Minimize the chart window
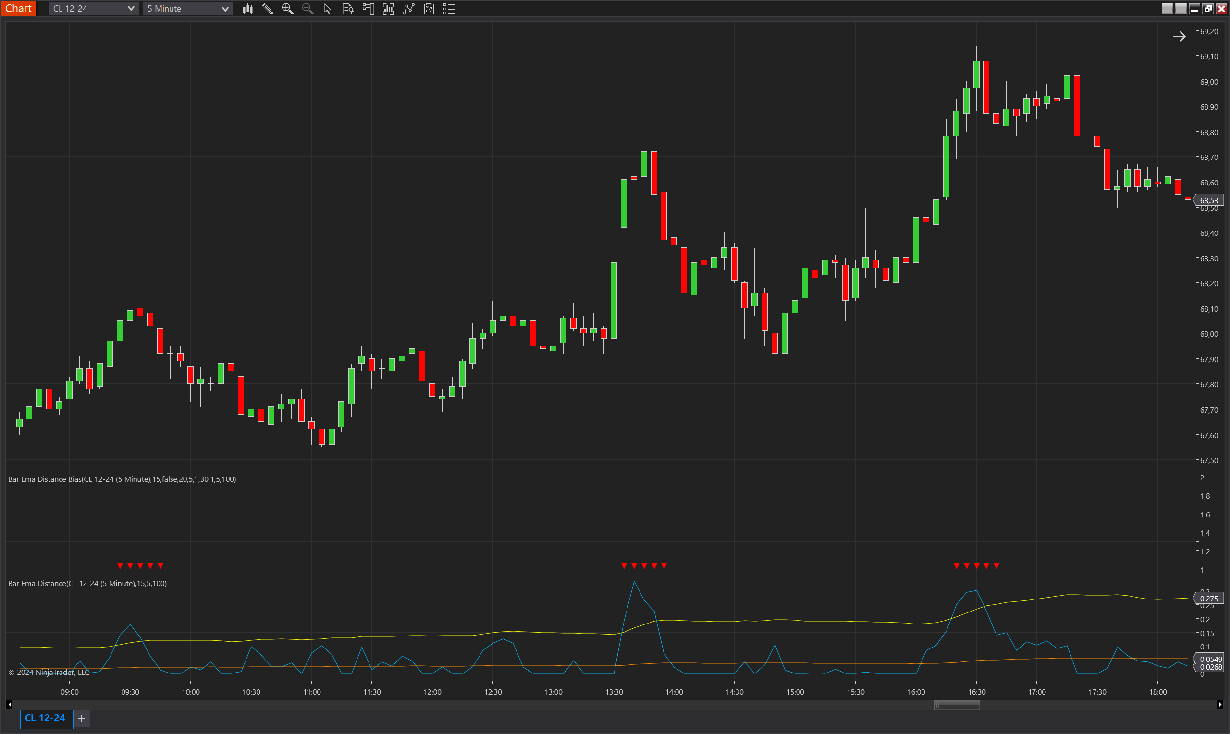The image size is (1230, 734). click(1194, 9)
